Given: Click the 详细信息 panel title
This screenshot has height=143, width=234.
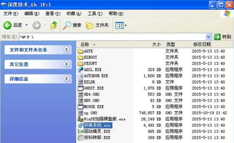Looking at the screenshot, I should coord(19,79).
